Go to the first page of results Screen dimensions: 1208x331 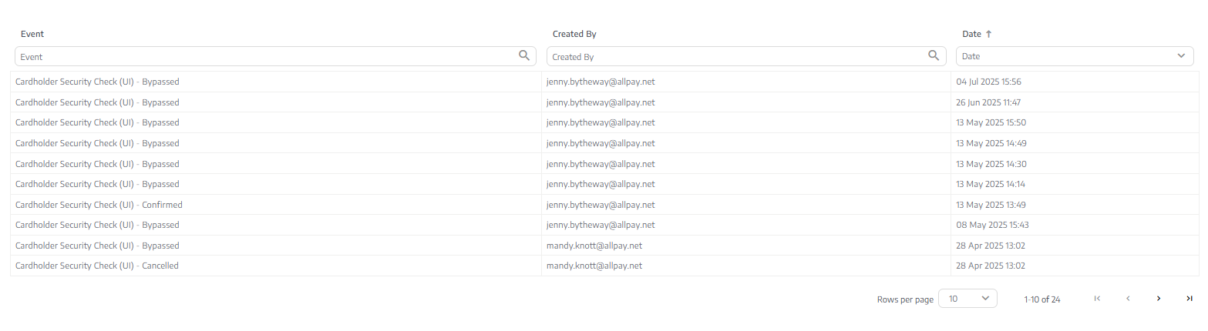(1097, 299)
